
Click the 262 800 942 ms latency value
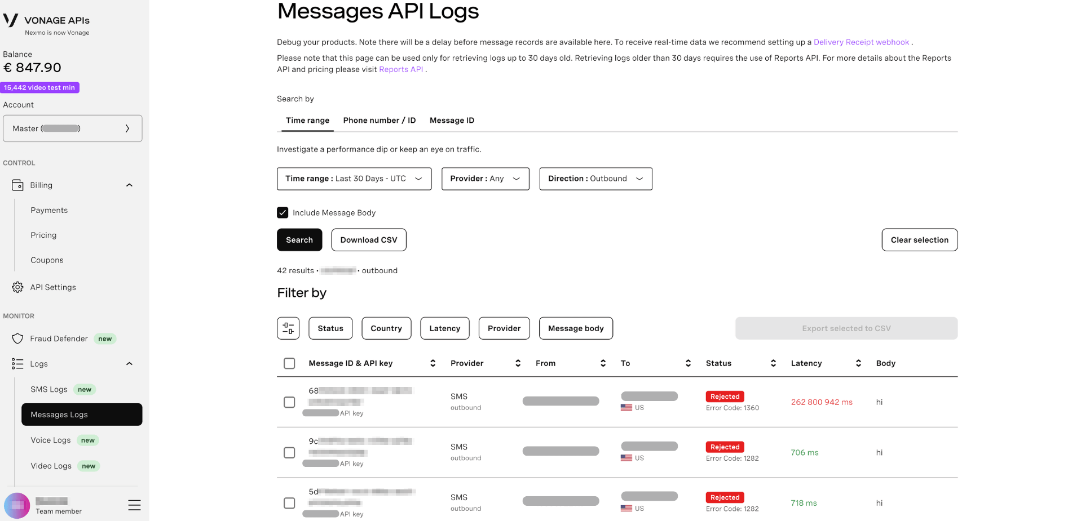(x=822, y=402)
